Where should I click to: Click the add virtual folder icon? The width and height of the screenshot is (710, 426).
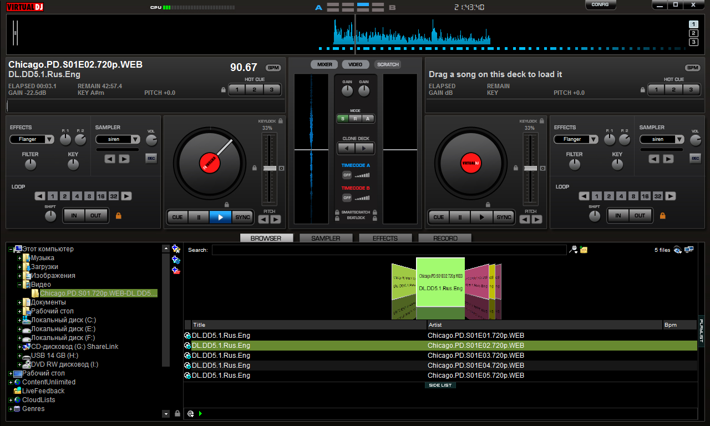coord(176,260)
